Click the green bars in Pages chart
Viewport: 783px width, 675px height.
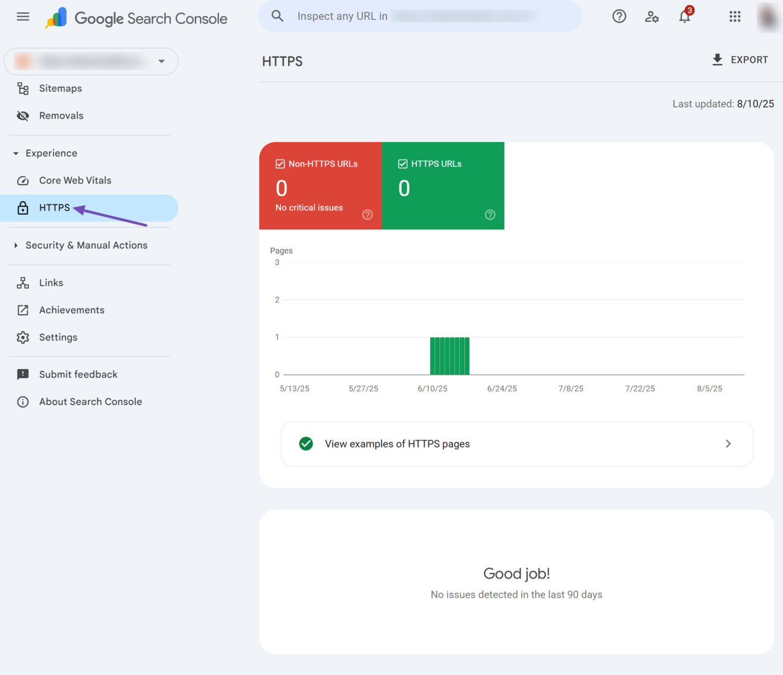pyautogui.click(x=450, y=356)
